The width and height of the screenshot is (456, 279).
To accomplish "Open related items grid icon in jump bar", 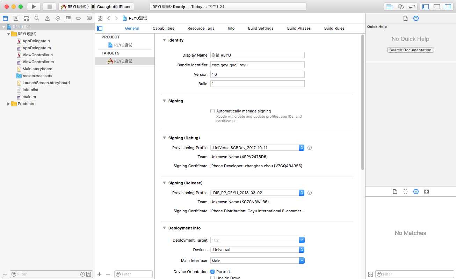I will (x=100, y=18).
